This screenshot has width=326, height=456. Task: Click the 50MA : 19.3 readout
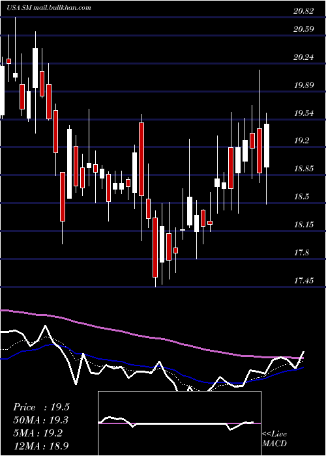click(x=41, y=420)
